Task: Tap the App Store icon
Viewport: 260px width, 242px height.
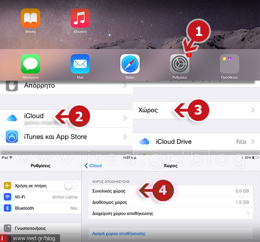Action: click(x=12, y=137)
